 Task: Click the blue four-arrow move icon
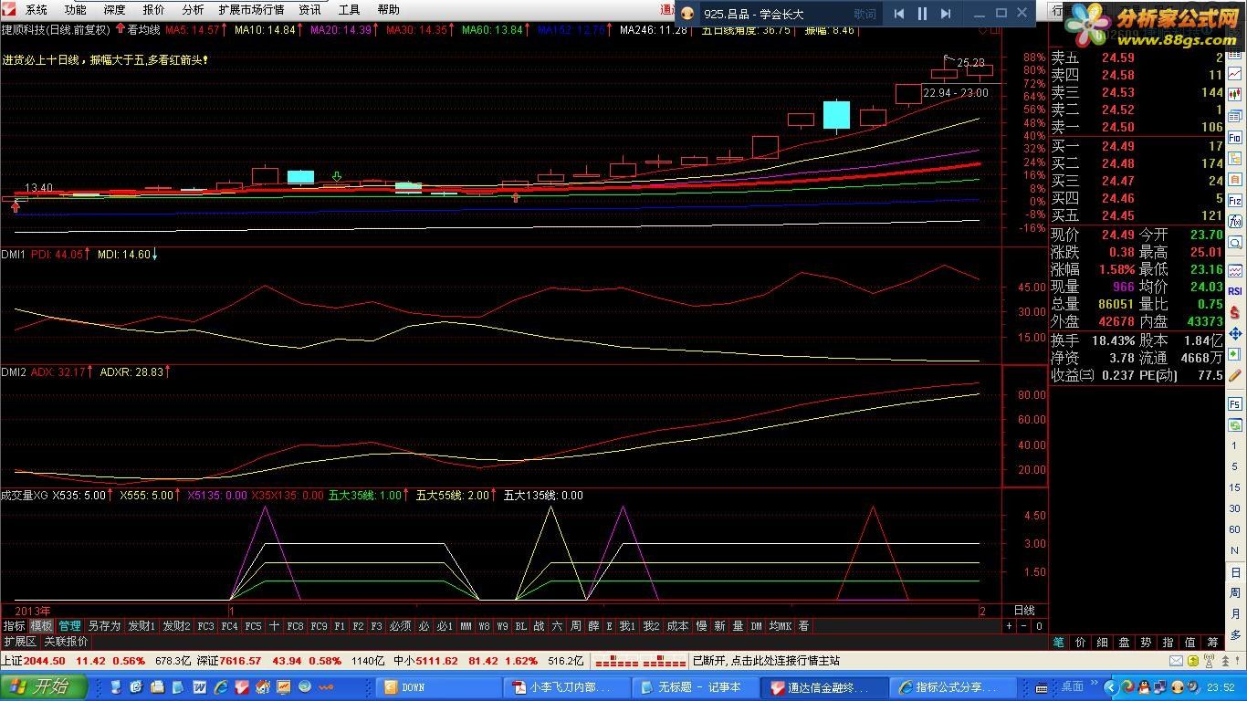[1235, 334]
